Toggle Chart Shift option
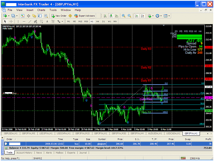 [x=142, y=16]
